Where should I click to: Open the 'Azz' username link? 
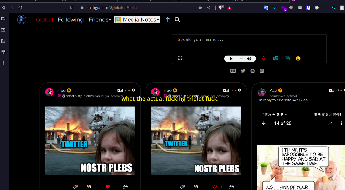[x=274, y=90]
